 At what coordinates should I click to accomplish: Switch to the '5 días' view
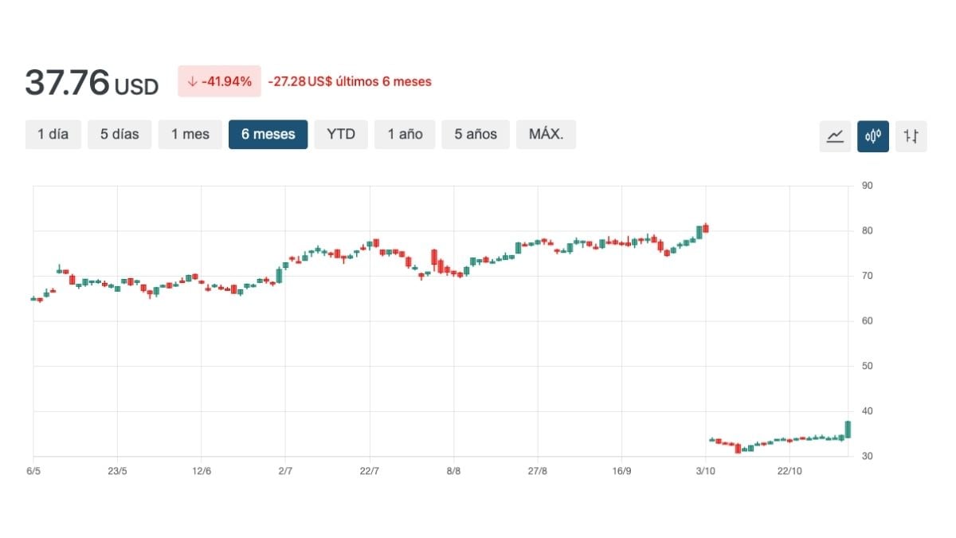tap(119, 134)
